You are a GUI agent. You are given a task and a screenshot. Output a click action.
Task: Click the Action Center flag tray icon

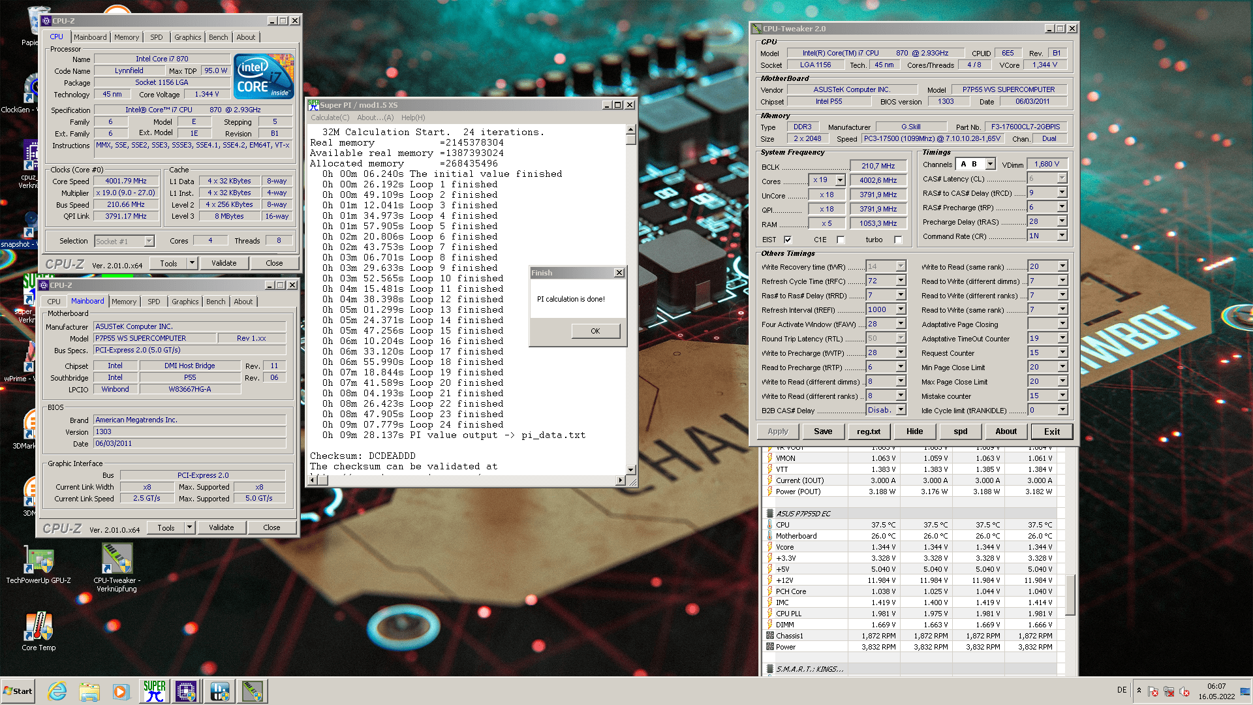click(1153, 691)
